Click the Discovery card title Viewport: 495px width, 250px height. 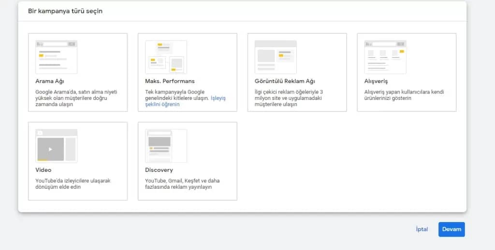(x=159, y=170)
